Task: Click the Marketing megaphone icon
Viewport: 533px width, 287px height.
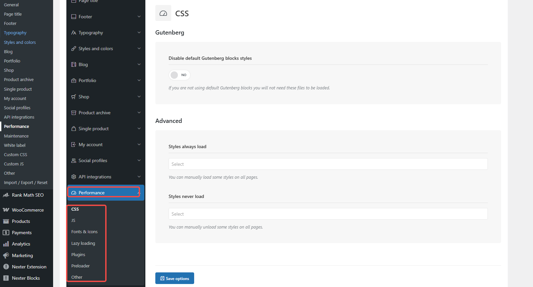Action: [x=6, y=255]
